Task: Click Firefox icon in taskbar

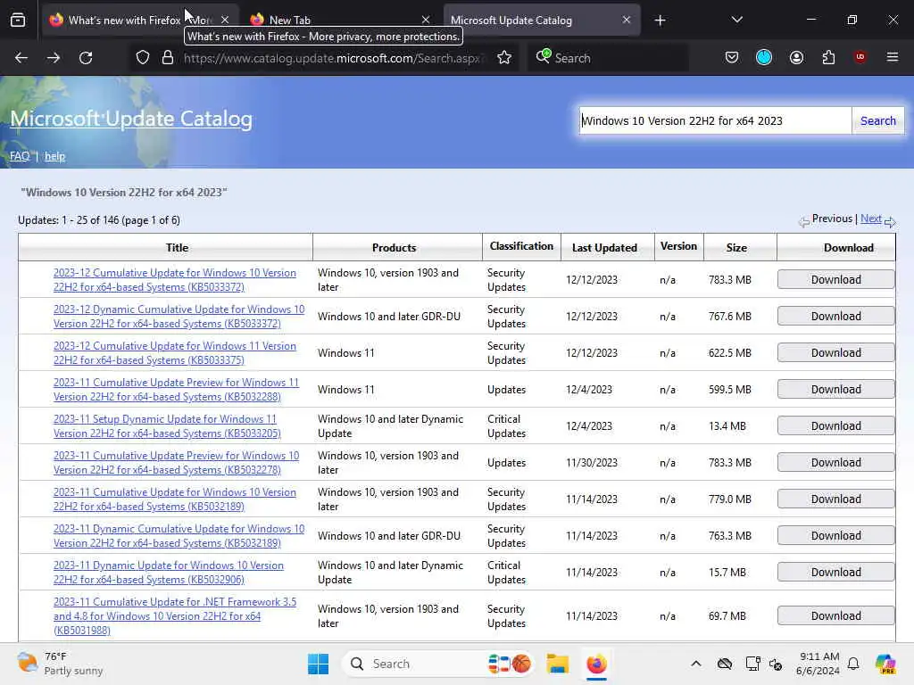Action: point(596,664)
